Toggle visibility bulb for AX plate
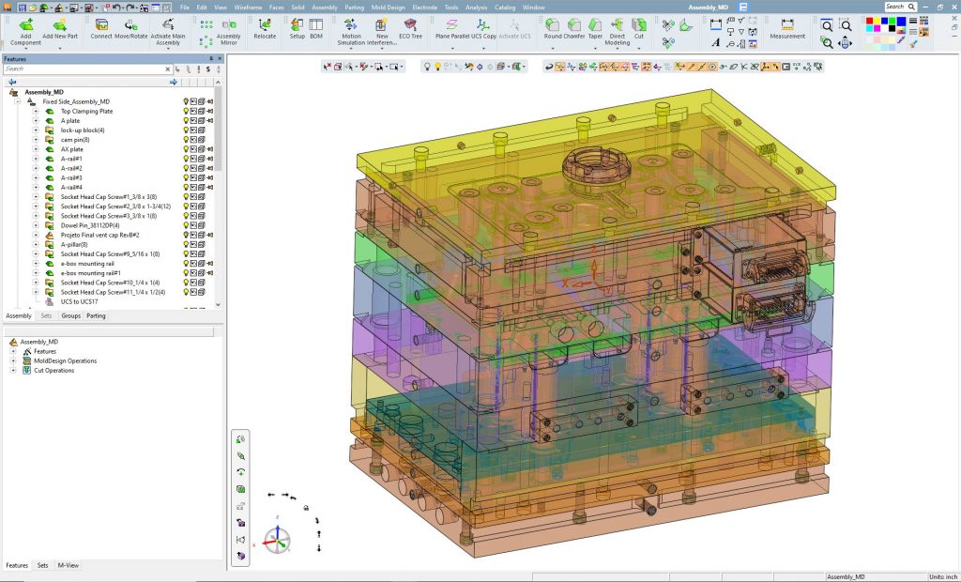The height and width of the screenshot is (582, 961). point(186,149)
